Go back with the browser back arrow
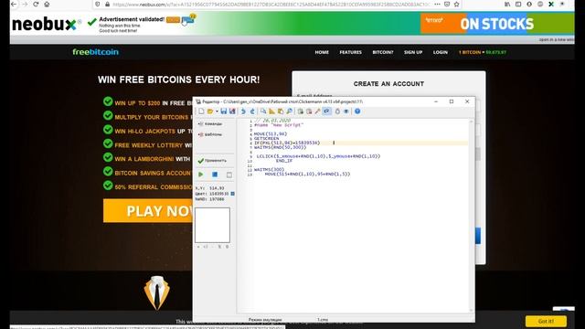 point(14,4)
